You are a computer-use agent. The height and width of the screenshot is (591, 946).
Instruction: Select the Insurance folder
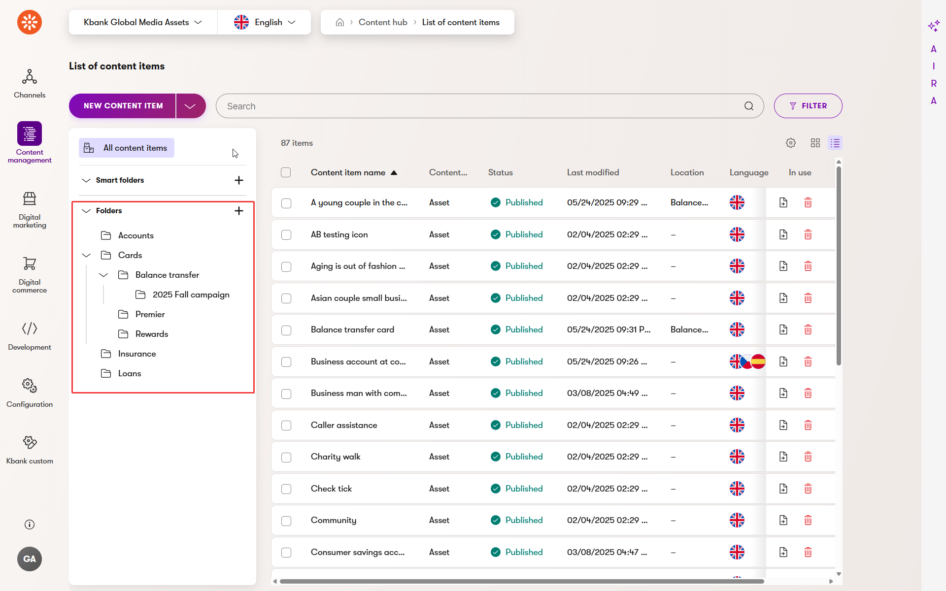[x=128, y=354]
